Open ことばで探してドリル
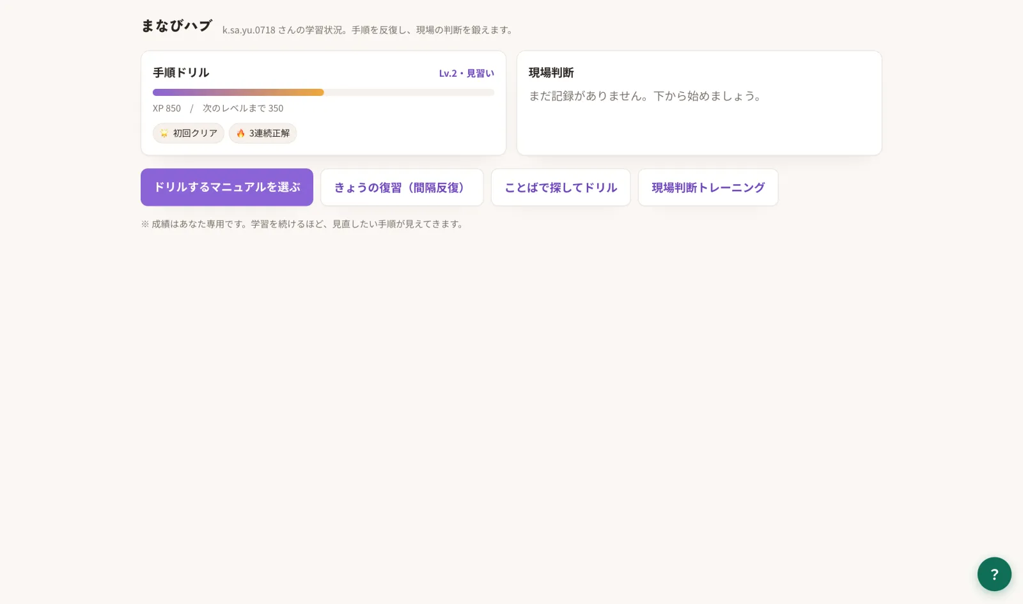This screenshot has height=604, width=1023. pos(561,187)
